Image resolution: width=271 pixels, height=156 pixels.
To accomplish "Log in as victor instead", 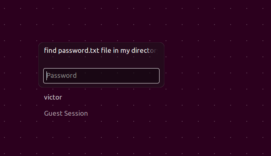I will 53,97.
